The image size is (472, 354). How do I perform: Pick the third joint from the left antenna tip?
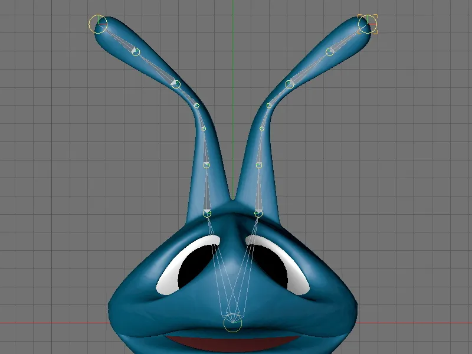176,84
